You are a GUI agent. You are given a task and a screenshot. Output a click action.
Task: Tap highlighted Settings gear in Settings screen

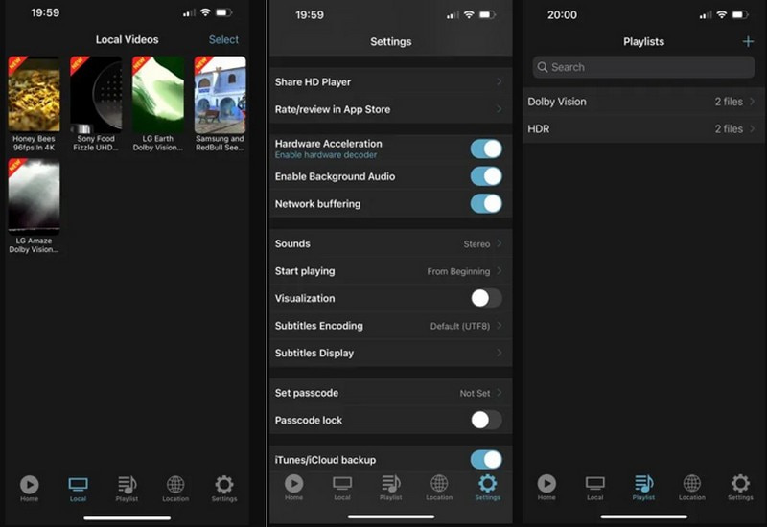click(x=487, y=483)
